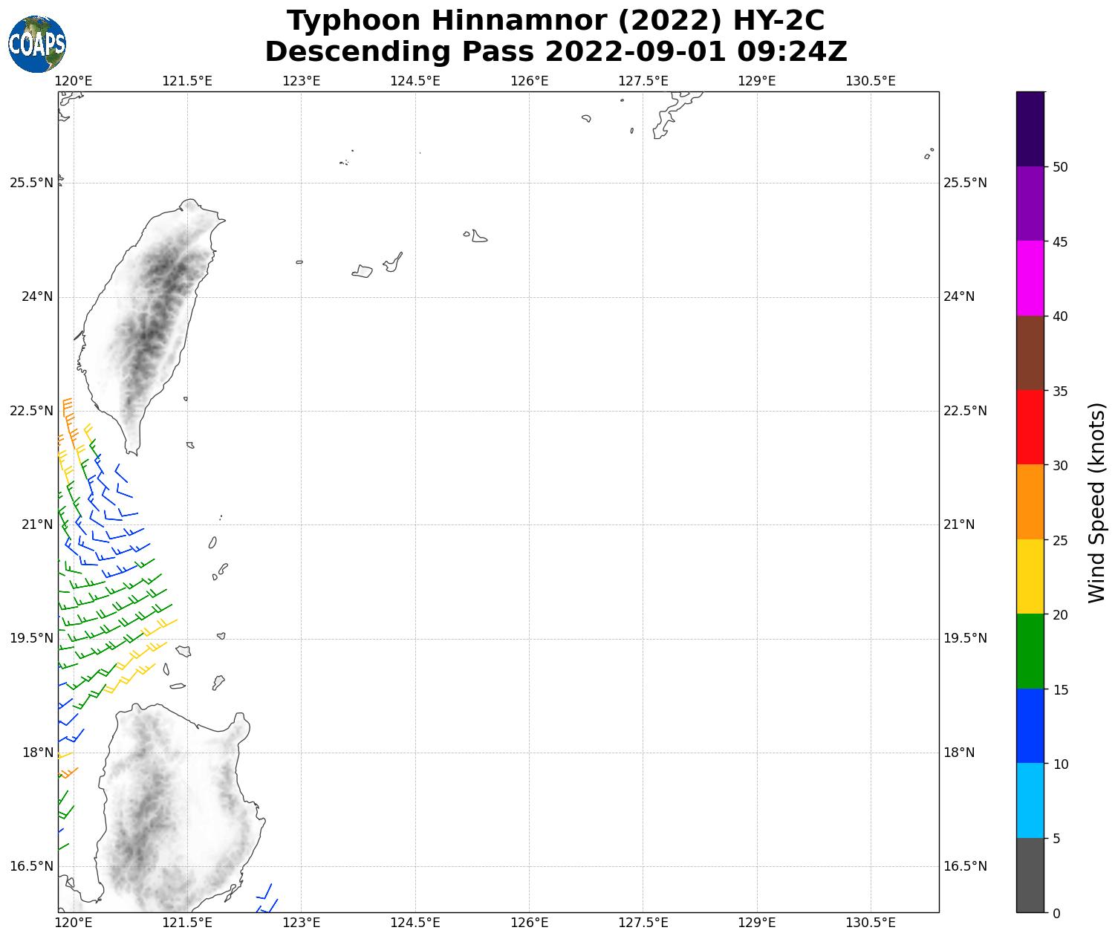Click the Descending Pass timestamp subtitle line

pos(556,52)
